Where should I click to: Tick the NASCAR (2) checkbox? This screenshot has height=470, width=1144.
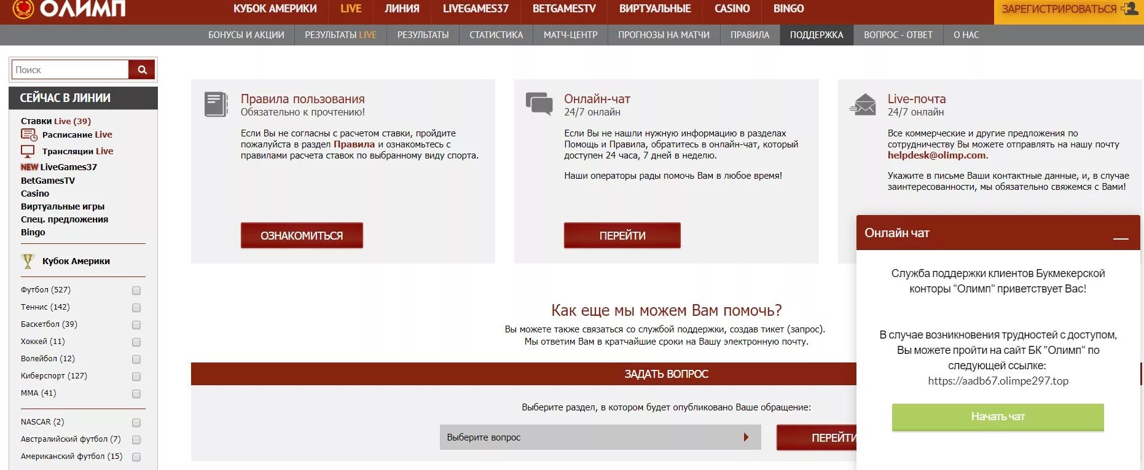[136, 423]
